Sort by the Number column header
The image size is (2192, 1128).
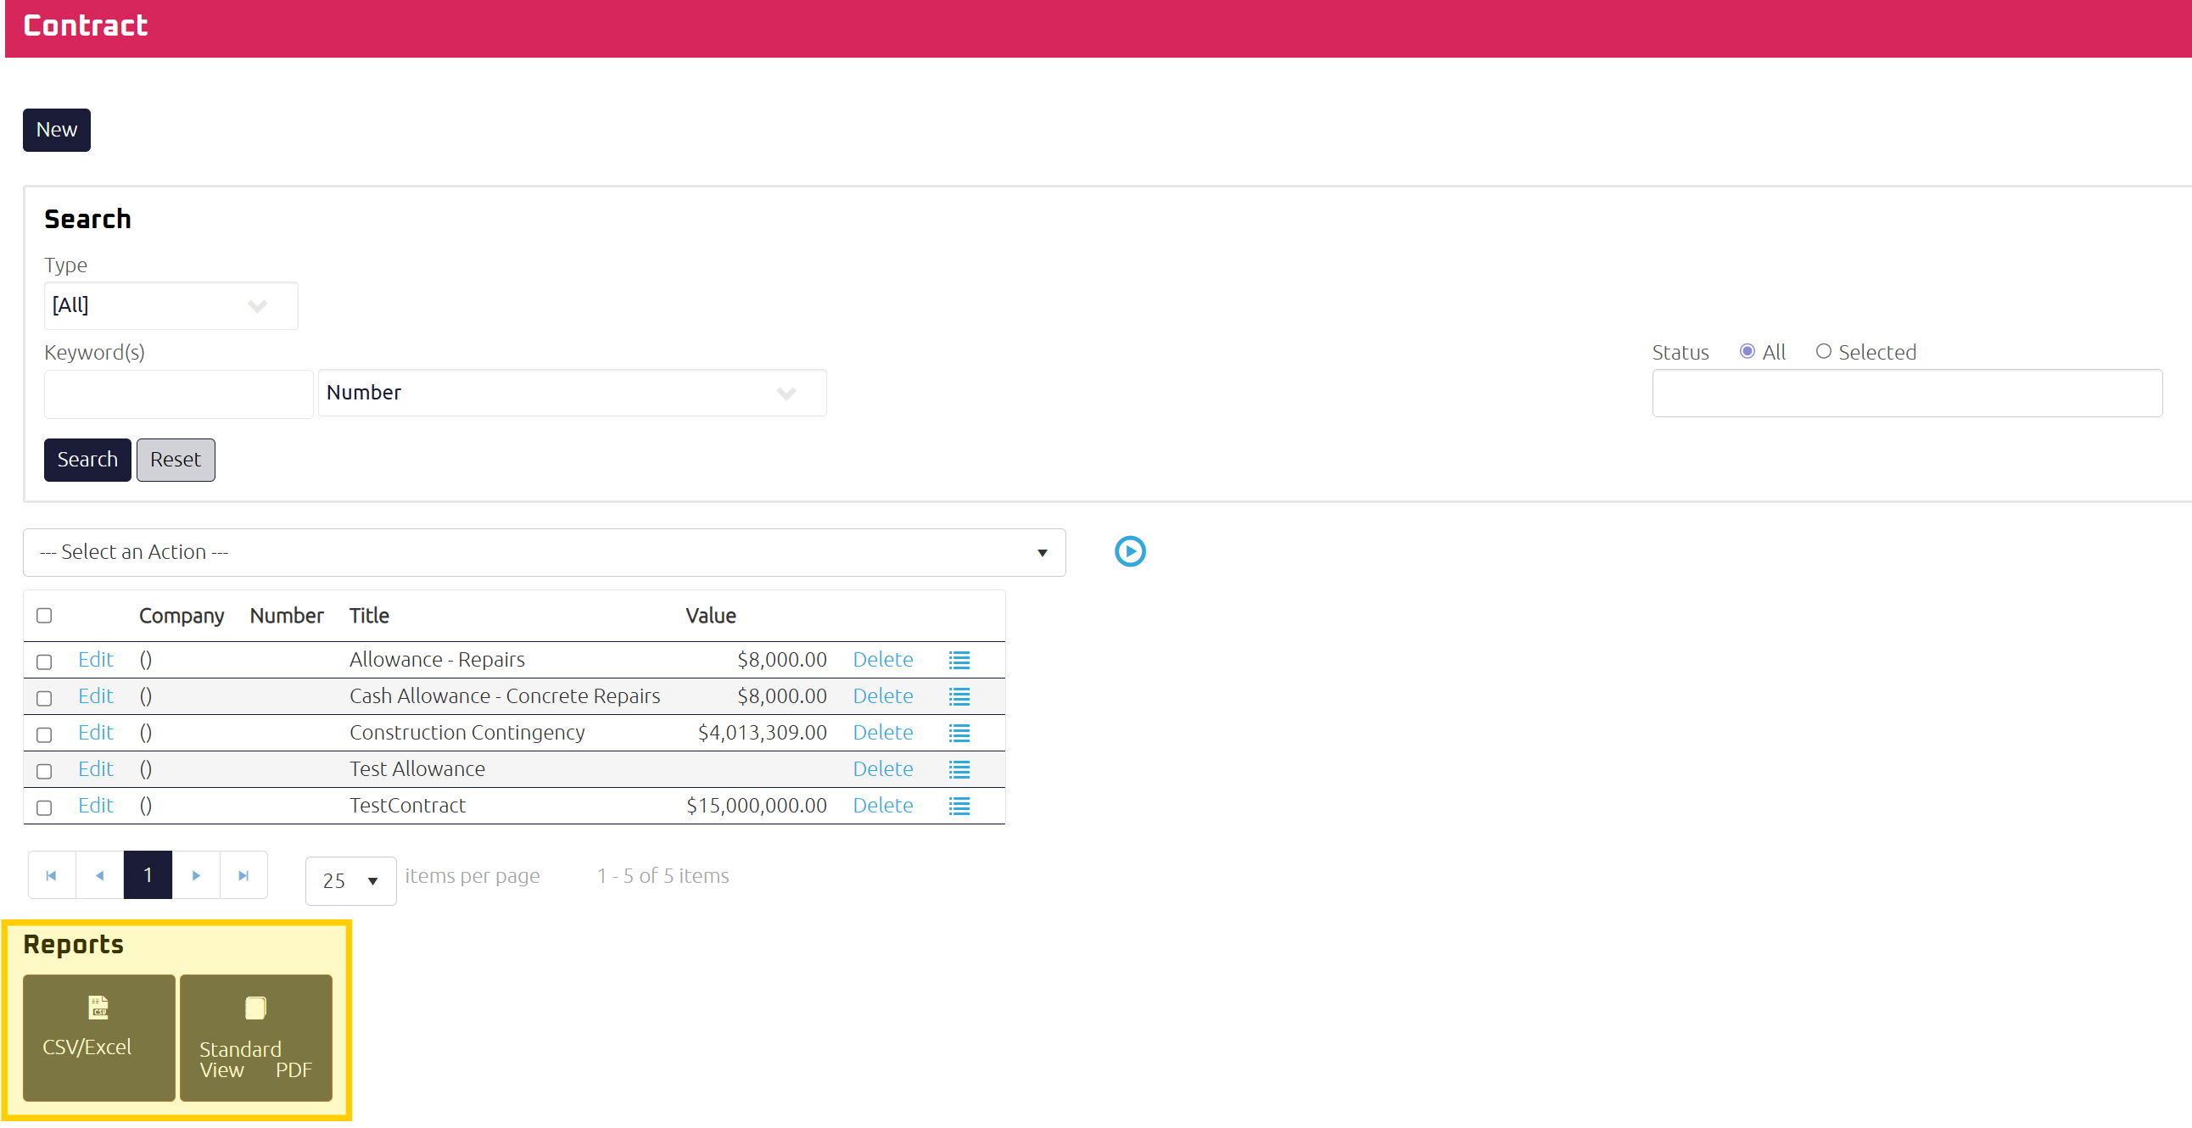[x=287, y=616]
